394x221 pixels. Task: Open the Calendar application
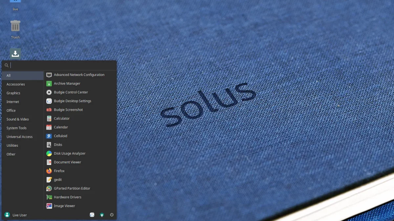tap(81, 127)
